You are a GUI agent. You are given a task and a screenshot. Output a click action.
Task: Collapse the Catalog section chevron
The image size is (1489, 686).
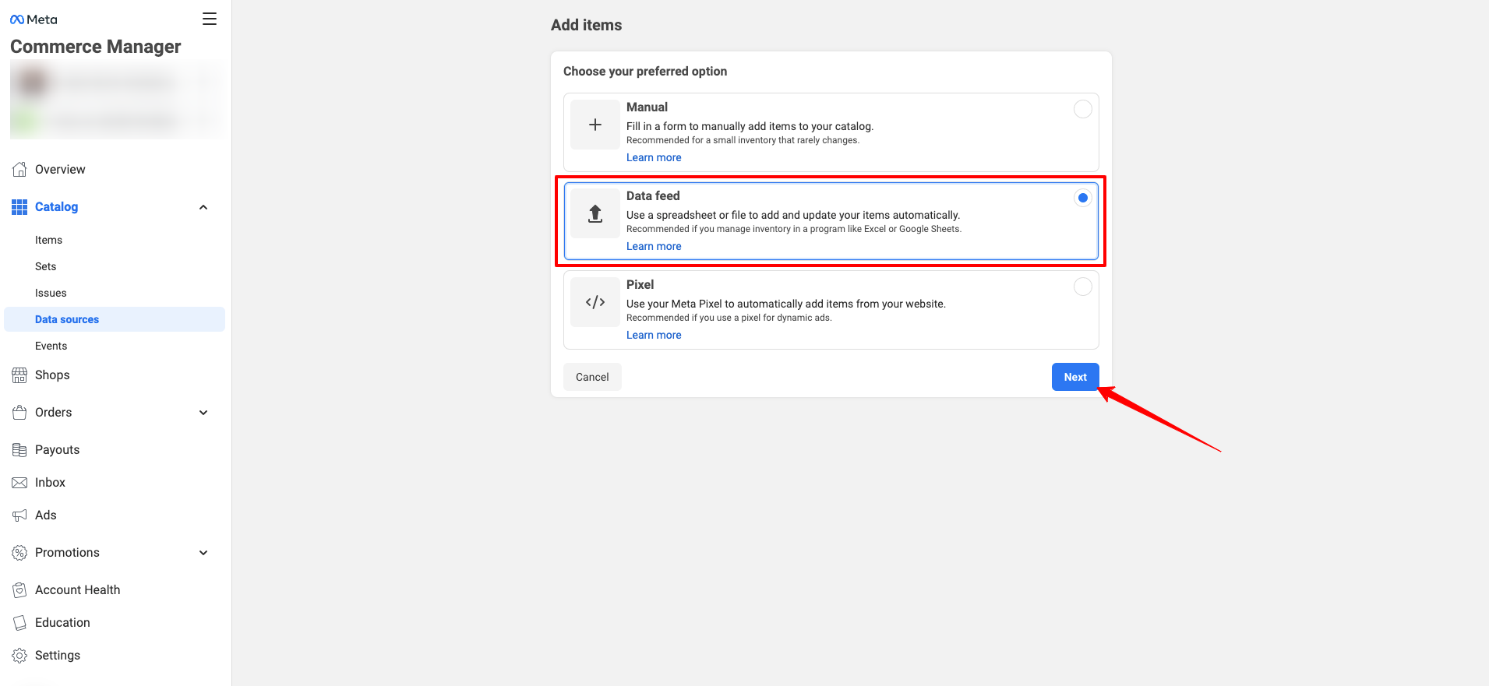[x=203, y=207]
